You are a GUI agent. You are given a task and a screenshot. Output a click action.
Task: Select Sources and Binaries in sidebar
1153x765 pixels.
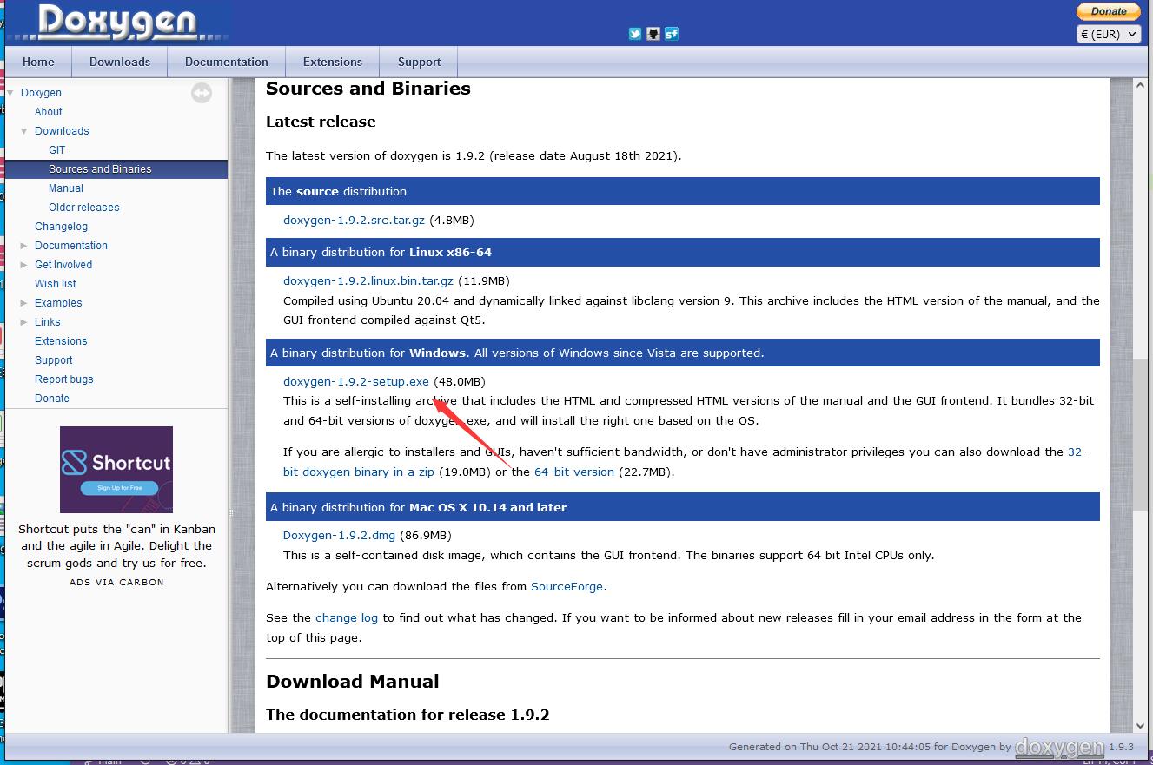tap(100, 169)
